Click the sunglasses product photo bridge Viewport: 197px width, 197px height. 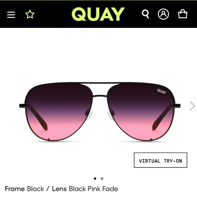[x=100, y=96]
